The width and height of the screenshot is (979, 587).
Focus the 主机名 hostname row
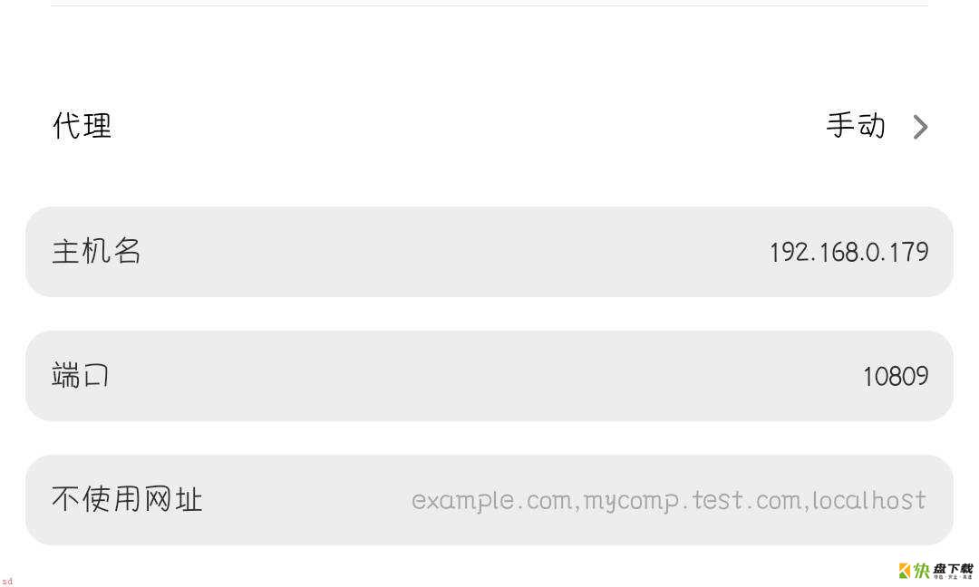coord(489,252)
